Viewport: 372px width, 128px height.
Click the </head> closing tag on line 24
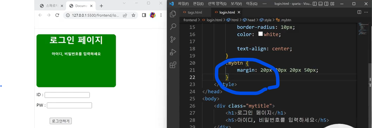click(212, 92)
